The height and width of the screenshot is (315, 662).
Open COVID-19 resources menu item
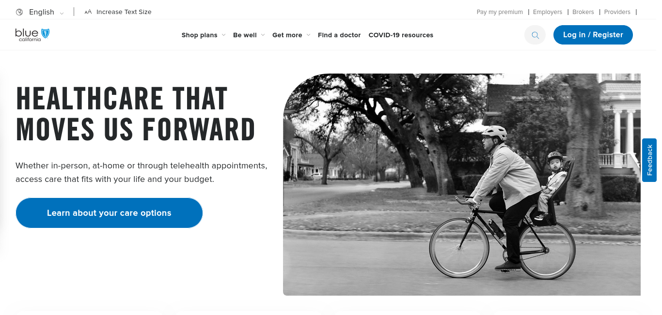[401, 35]
